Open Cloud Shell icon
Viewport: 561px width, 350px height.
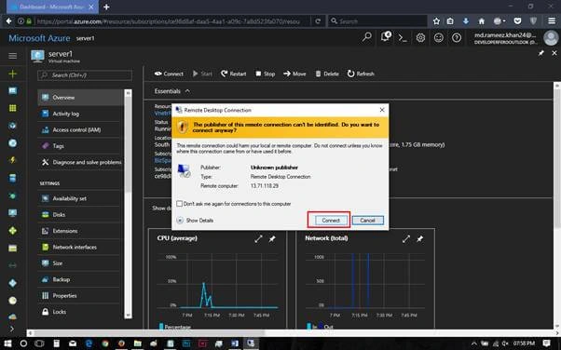[x=403, y=37]
